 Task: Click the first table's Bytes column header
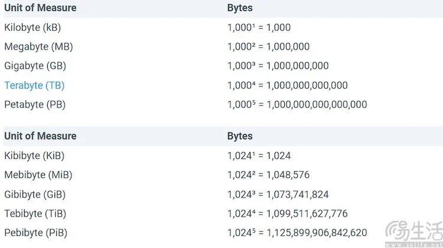tap(240, 8)
